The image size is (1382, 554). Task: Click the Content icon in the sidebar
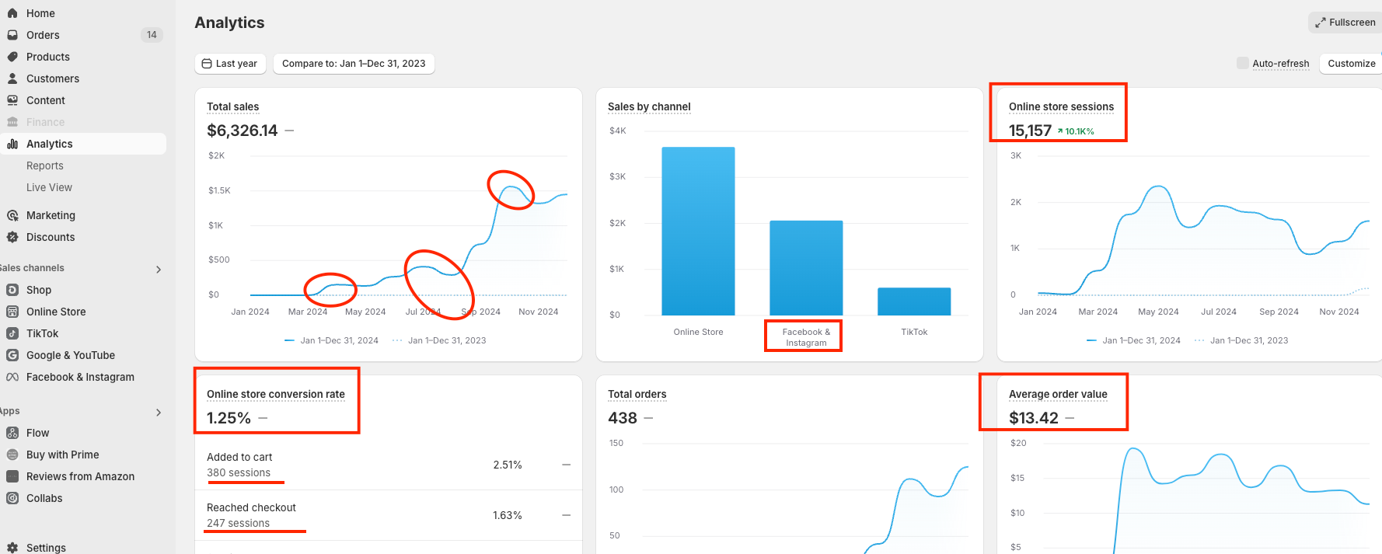(x=12, y=100)
